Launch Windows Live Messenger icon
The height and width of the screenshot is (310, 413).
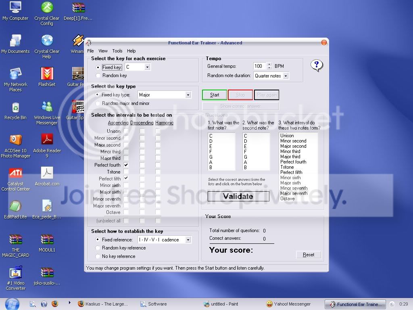click(x=47, y=113)
